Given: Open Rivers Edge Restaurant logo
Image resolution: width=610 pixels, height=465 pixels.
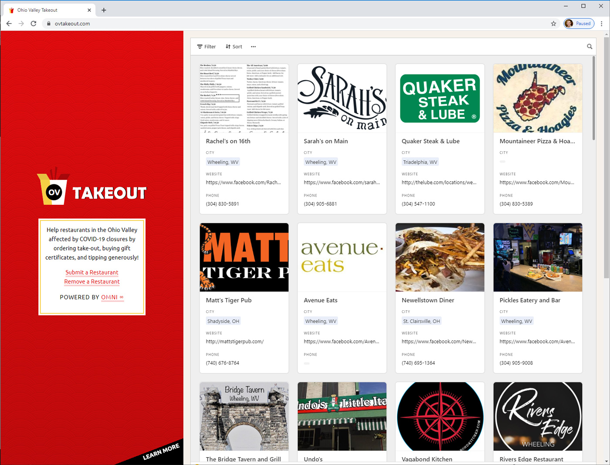Looking at the screenshot, I should (x=538, y=416).
